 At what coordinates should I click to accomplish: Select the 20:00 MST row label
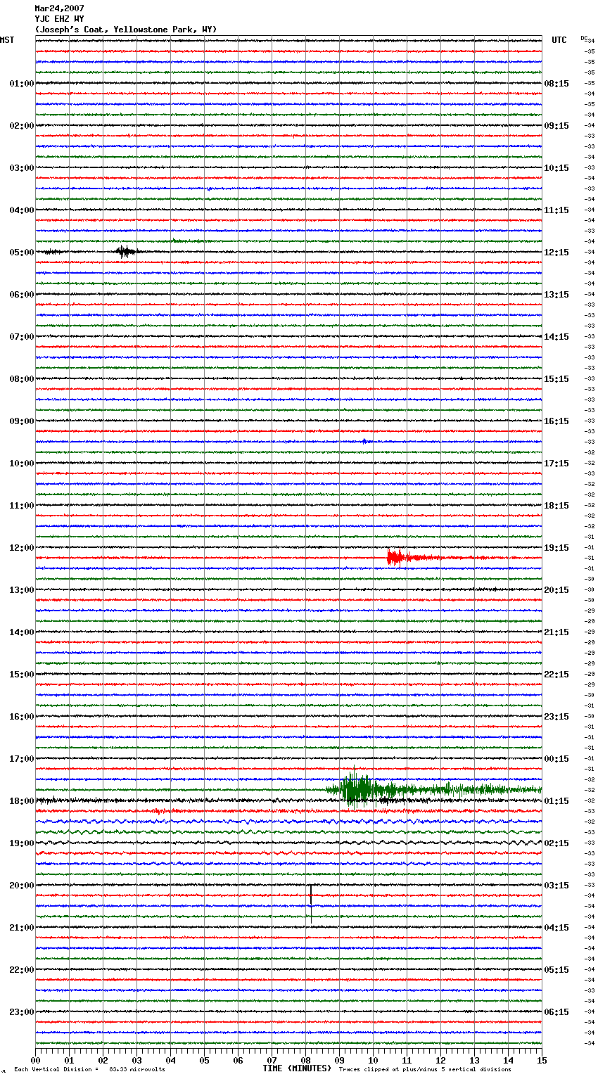coord(22,886)
